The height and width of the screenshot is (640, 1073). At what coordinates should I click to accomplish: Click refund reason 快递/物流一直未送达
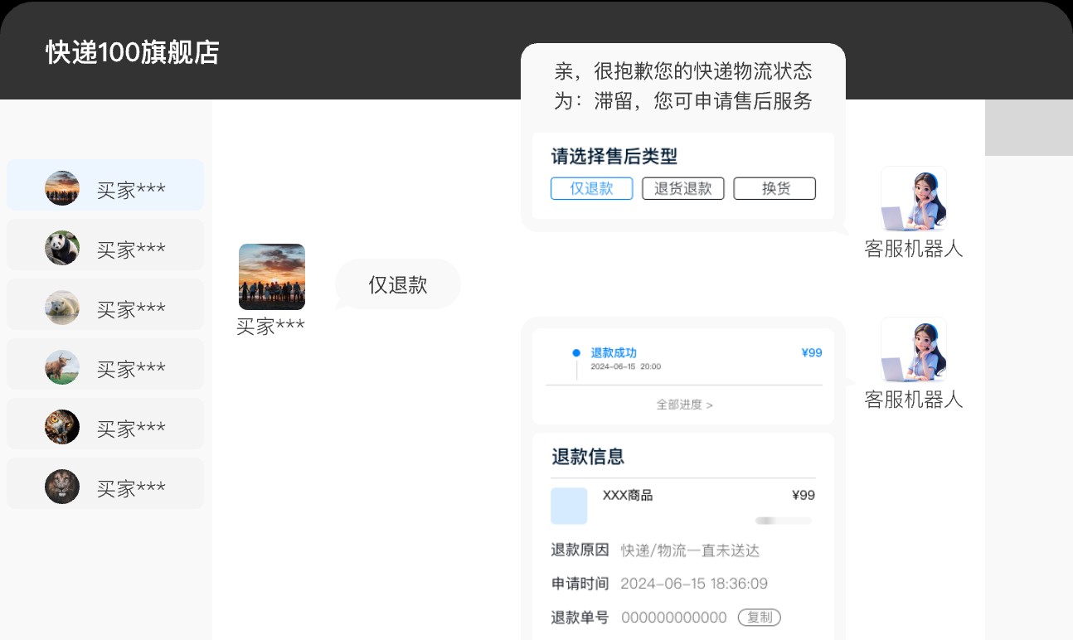[690, 550]
